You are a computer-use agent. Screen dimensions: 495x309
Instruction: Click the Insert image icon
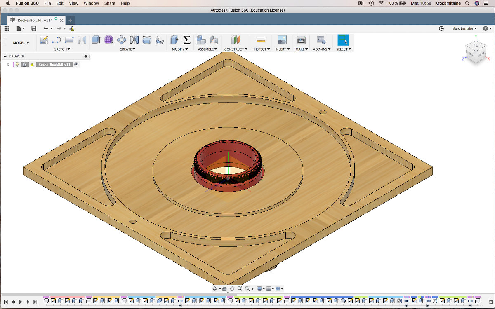(282, 40)
